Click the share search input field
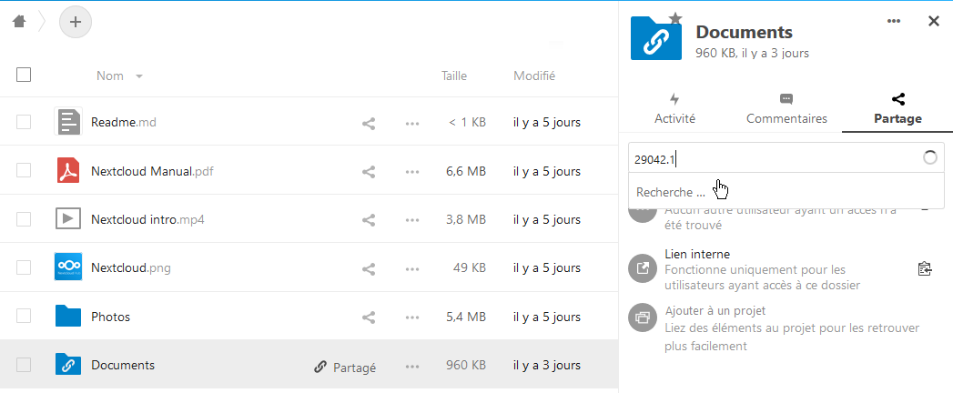 774,158
